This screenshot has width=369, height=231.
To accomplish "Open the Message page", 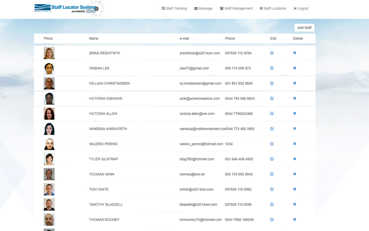I will [203, 8].
